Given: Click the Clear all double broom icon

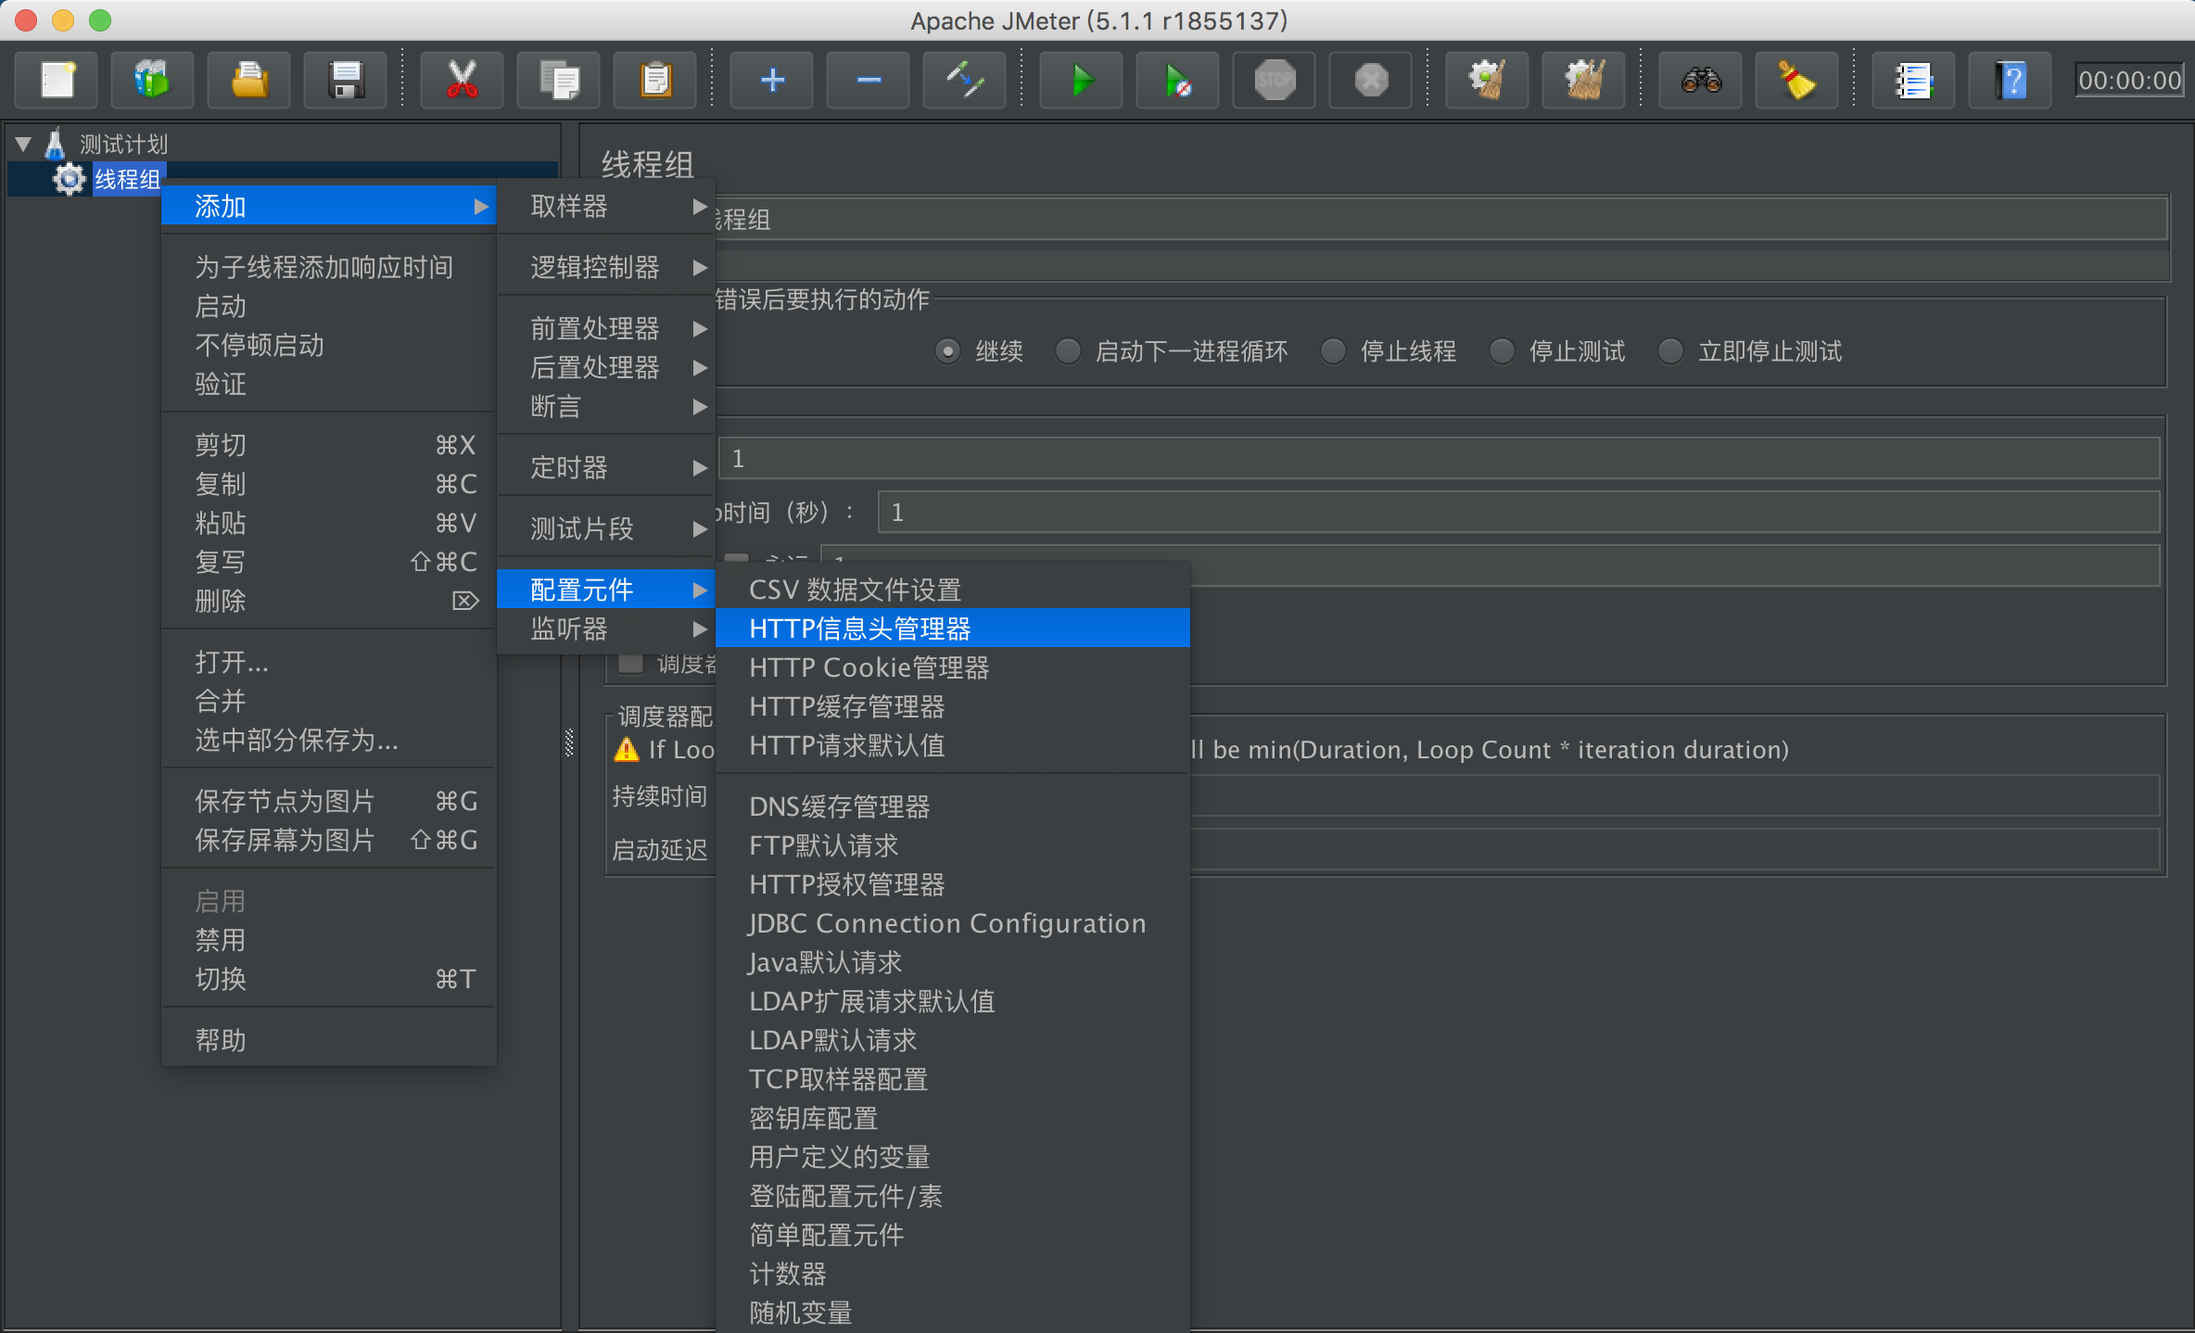Looking at the screenshot, I should click(1584, 81).
